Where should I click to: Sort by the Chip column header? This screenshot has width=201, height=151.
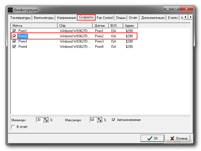(75, 26)
